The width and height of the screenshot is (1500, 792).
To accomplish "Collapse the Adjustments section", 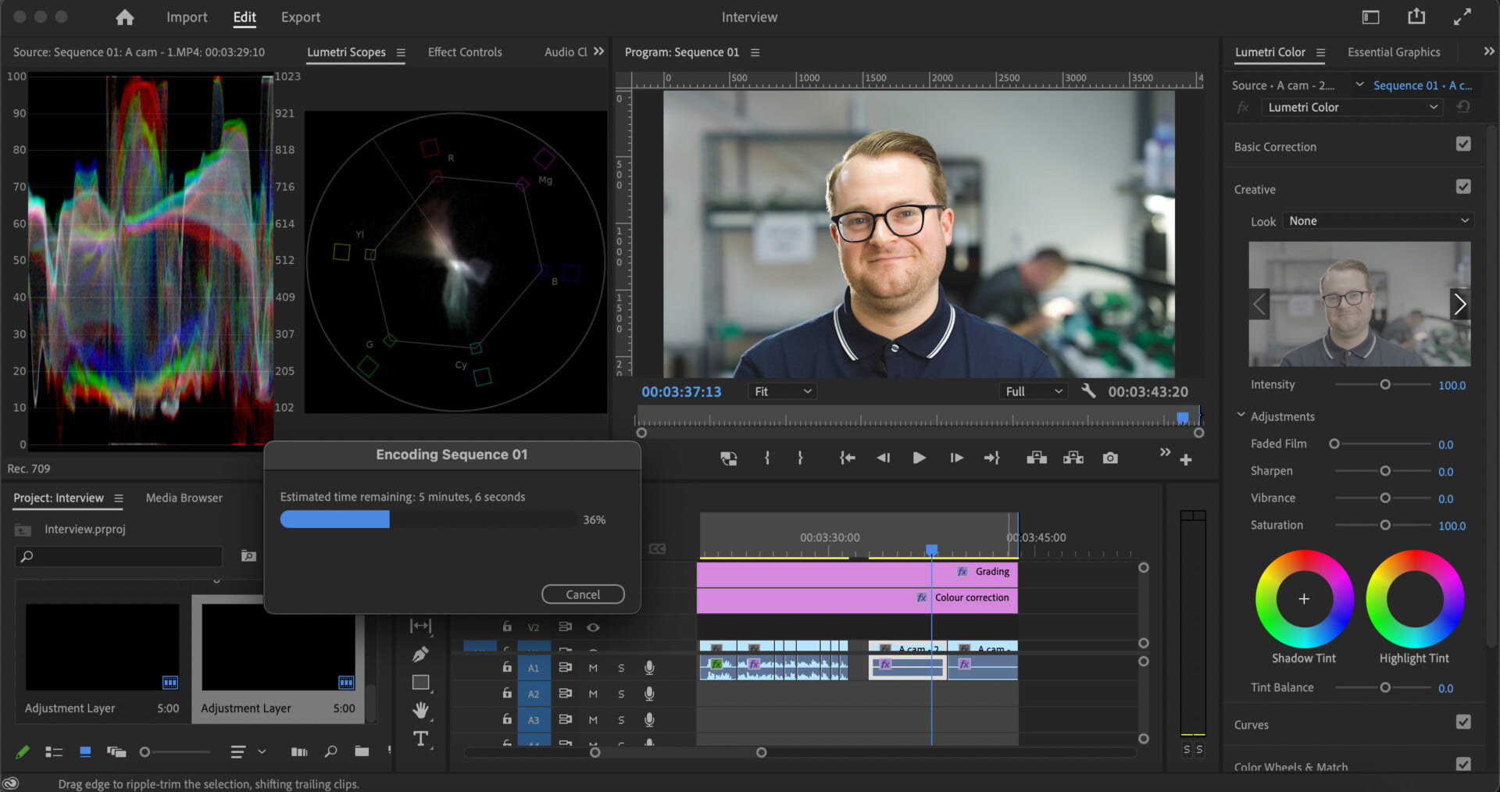I will tap(1241, 416).
